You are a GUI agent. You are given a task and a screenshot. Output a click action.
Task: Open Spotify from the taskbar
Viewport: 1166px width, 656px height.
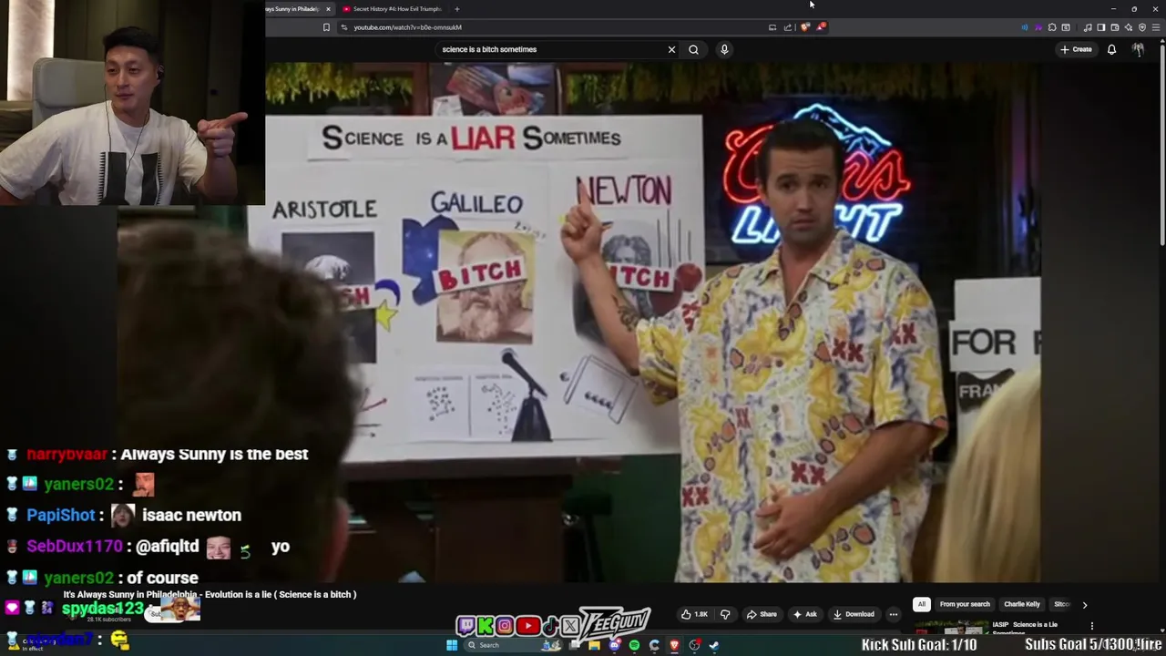point(634,645)
